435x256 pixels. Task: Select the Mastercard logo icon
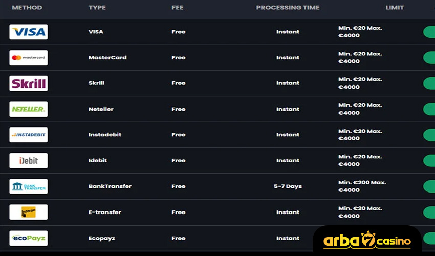pos(29,57)
